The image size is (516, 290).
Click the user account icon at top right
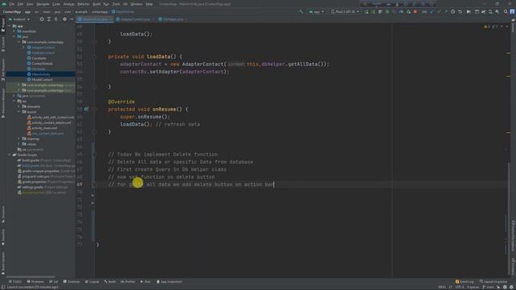click(513, 12)
